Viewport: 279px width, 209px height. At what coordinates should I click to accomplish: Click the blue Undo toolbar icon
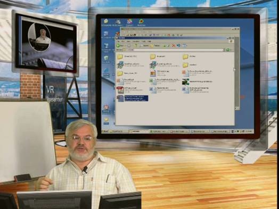[x=178, y=46]
